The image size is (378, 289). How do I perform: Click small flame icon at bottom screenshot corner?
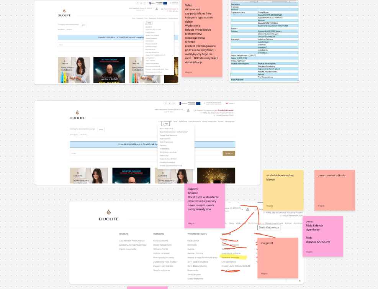click(299, 281)
